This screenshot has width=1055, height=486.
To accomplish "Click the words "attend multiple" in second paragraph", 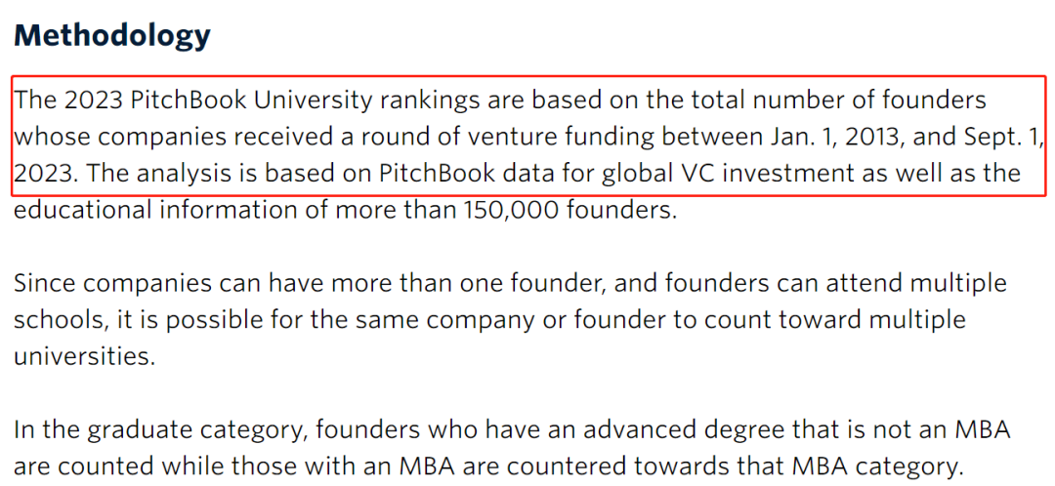I will (x=925, y=284).
